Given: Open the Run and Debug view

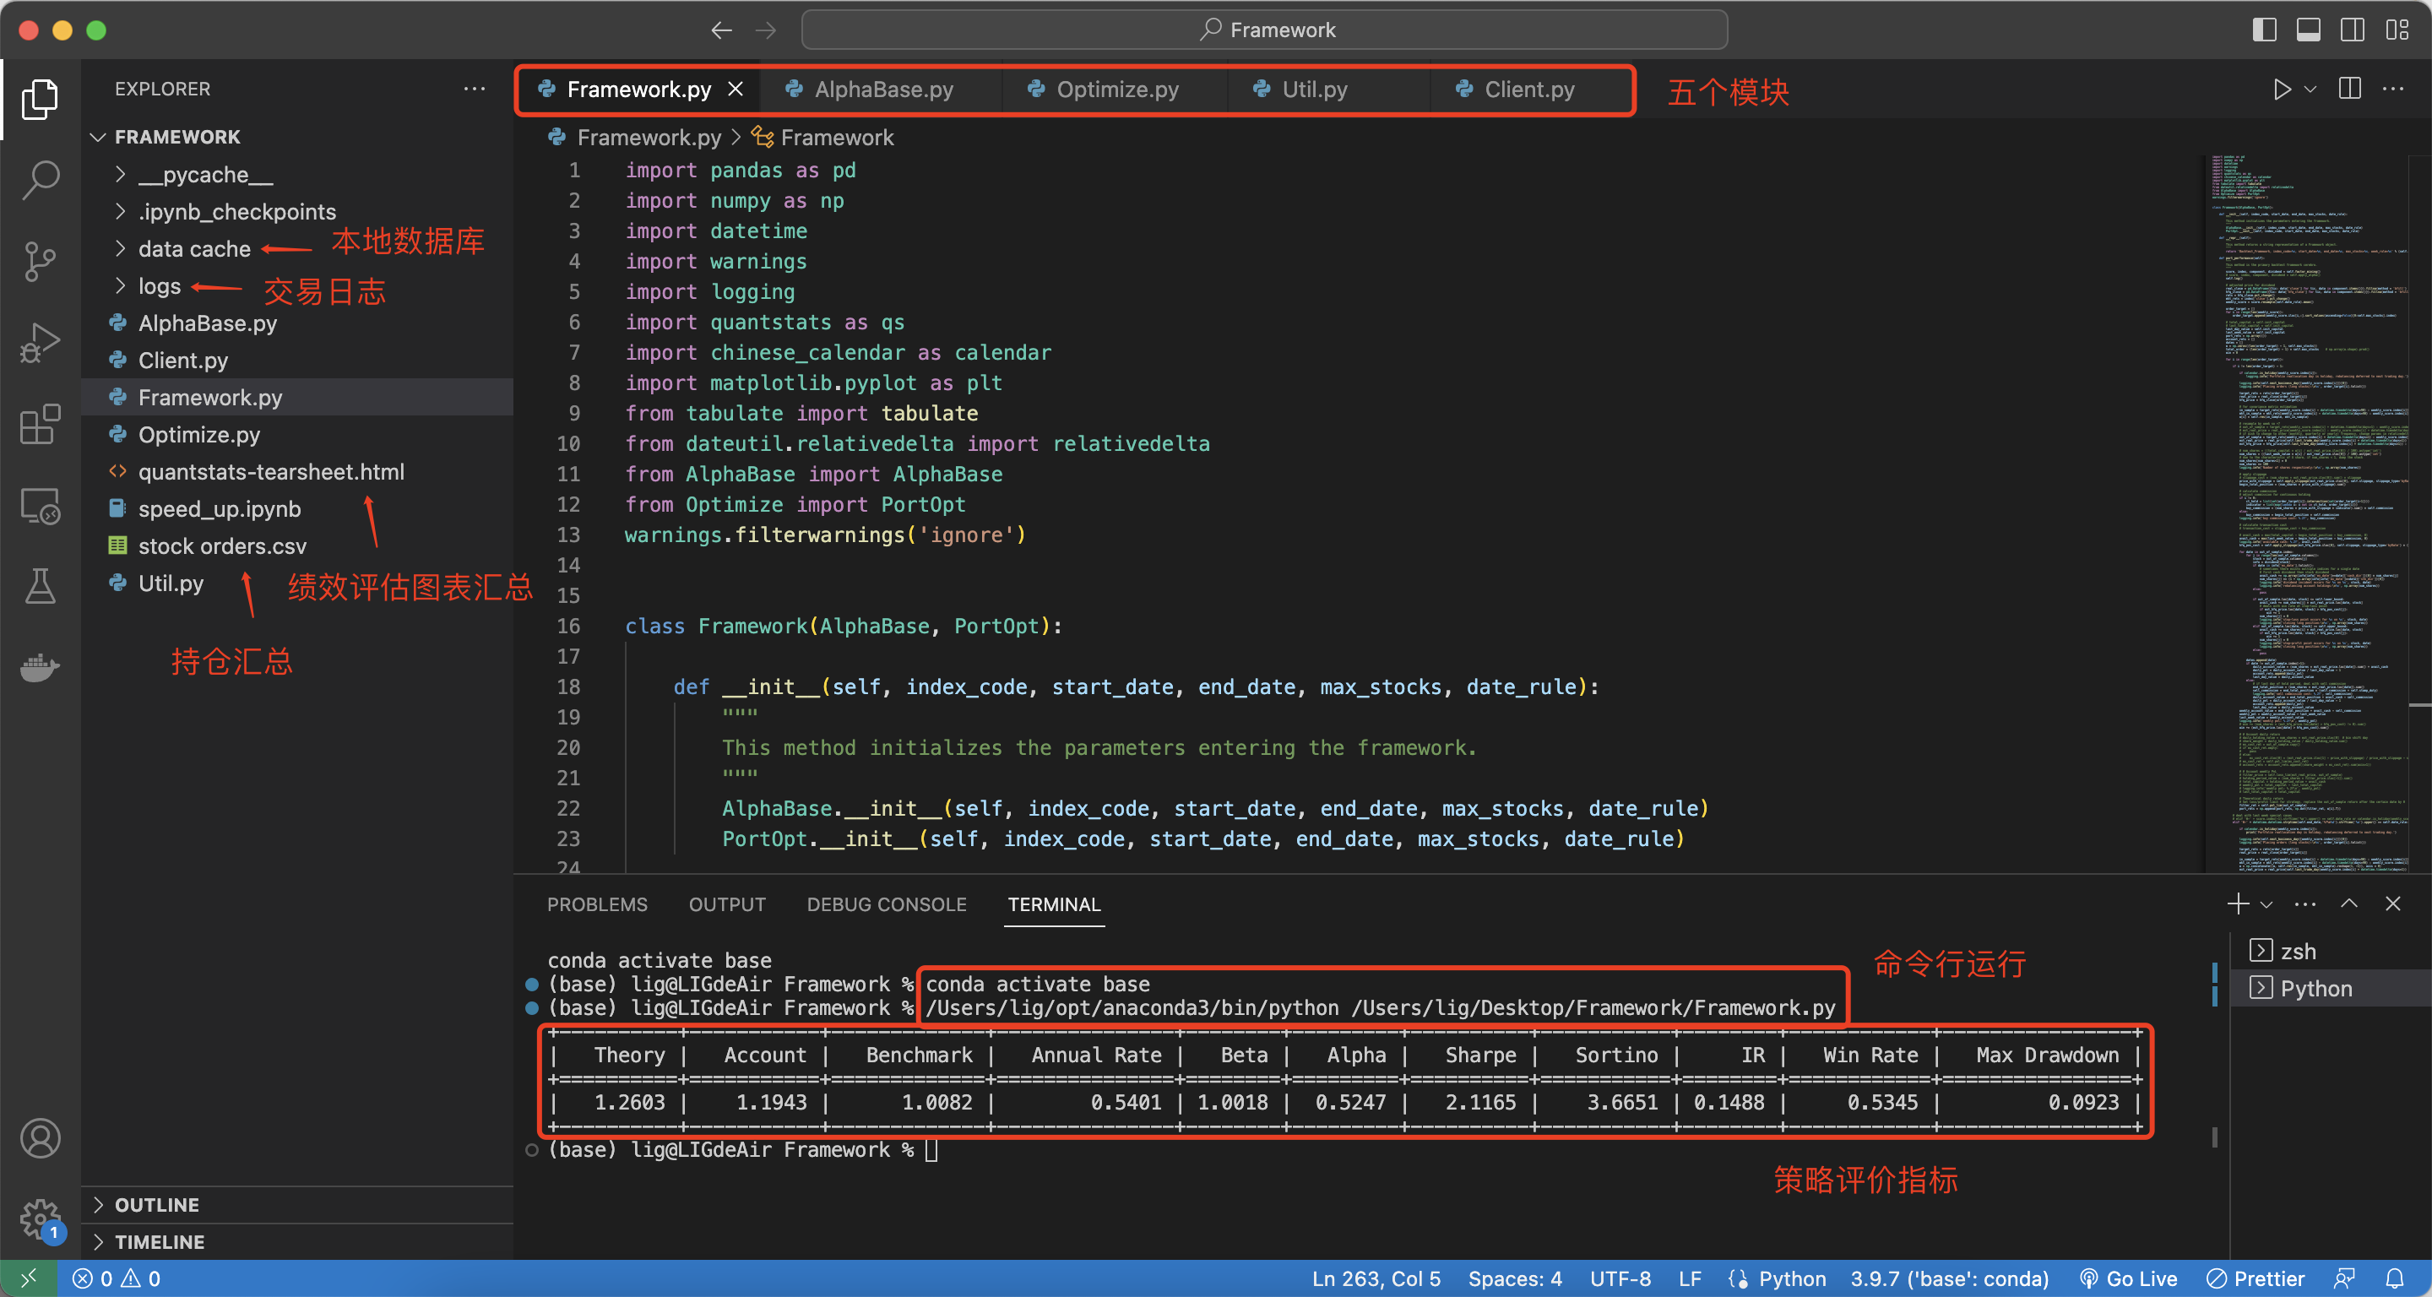Looking at the screenshot, I should click(x=40, y=342).
